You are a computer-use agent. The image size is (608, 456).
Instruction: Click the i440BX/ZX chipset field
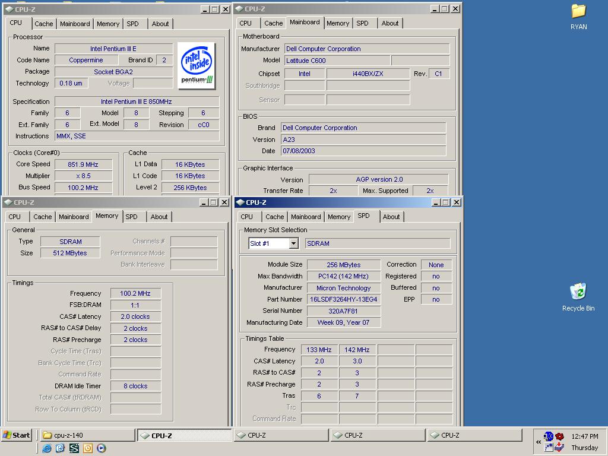pyautogui.click(x=368, y=74)
